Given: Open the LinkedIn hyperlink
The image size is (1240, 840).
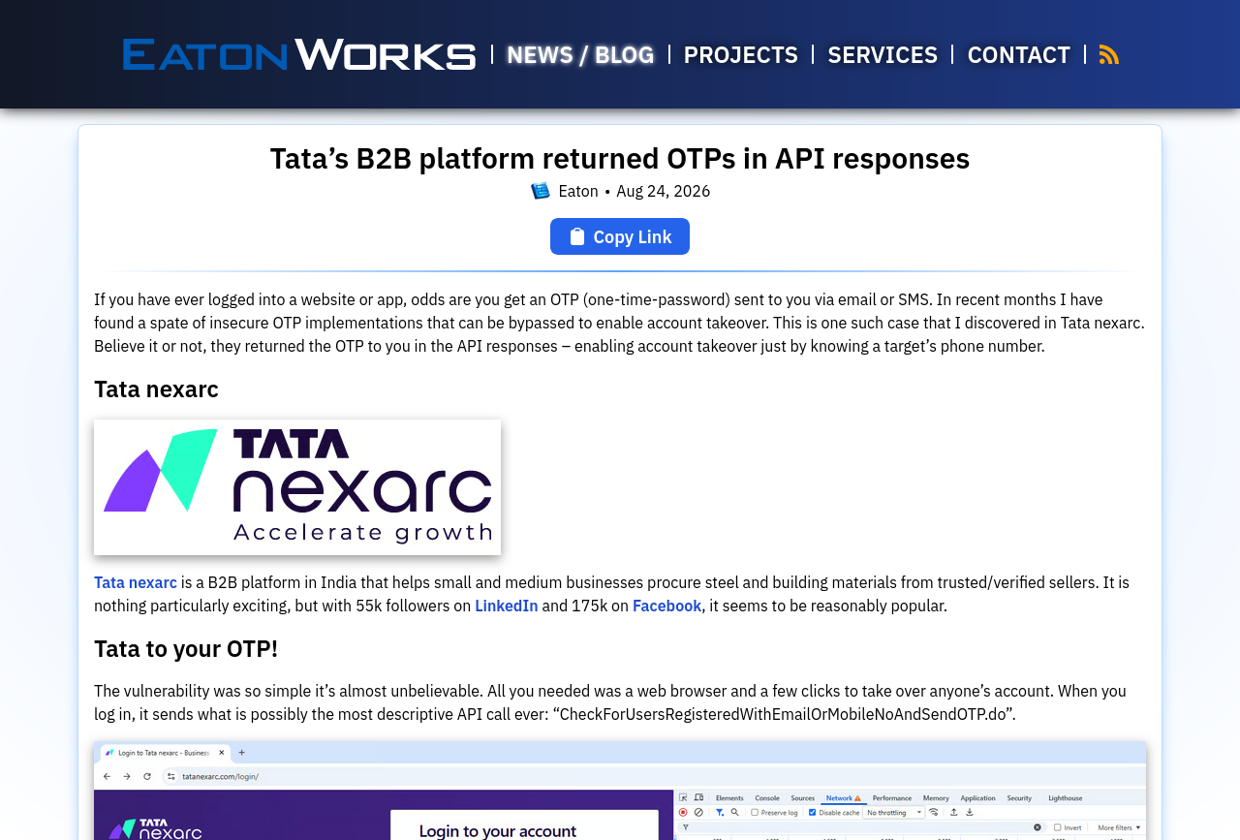Looking at the screenshot, I should click(507, 606).
